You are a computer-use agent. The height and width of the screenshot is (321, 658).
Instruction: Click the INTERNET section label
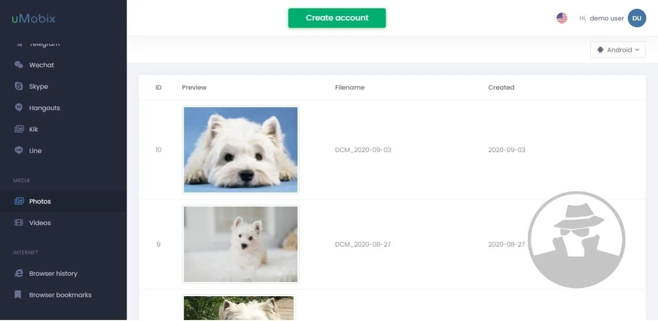point(25,252)
